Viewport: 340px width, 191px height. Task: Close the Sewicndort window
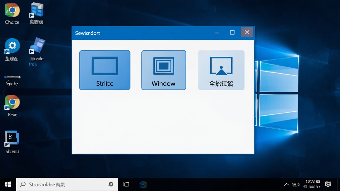[x=247, y=32]
